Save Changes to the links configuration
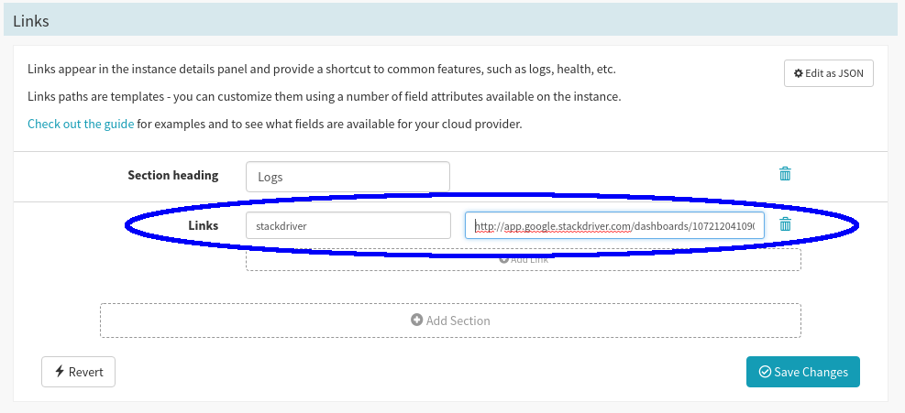The image size is (905, 413). point(803,372)
